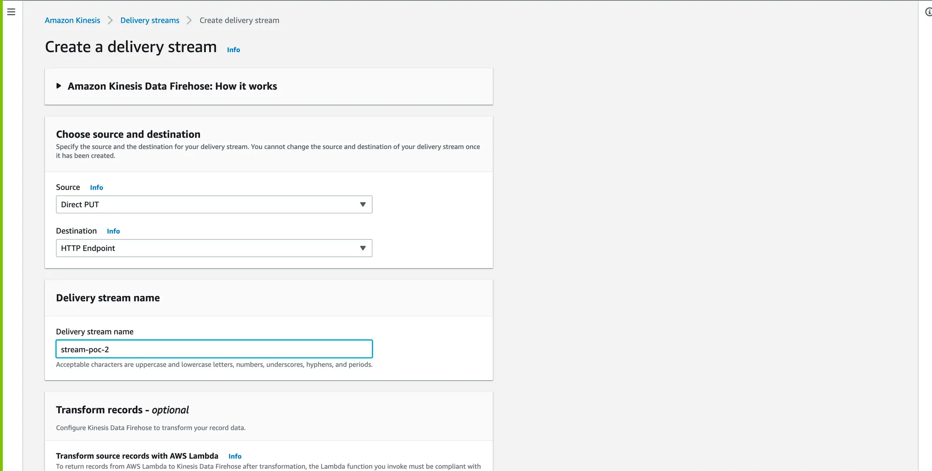
Task: Open the Info link beside Source
Action: click(x=96, y=188)
